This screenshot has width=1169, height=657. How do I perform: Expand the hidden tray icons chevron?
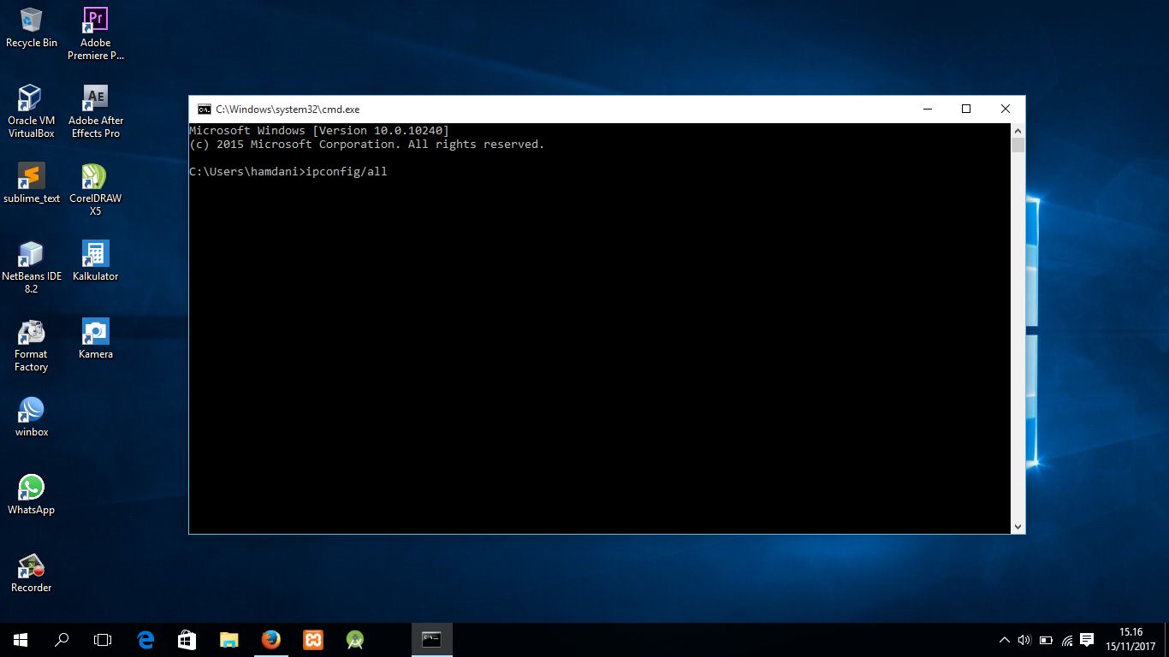click(x=1003, y=639)
